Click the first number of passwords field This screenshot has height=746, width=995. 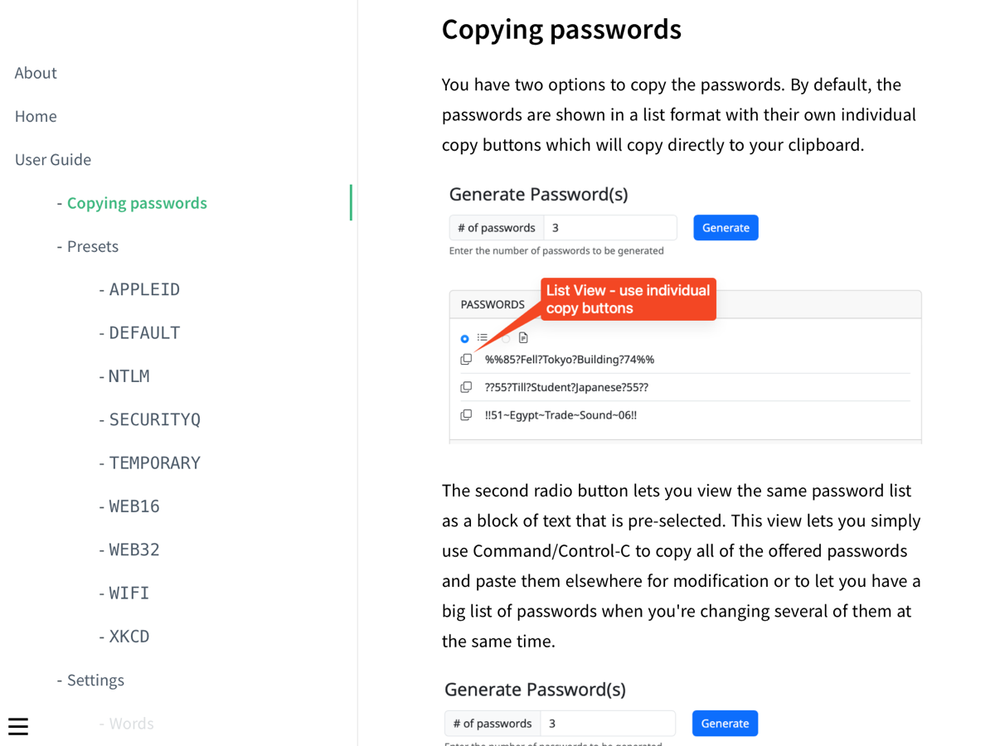tap(609, 228)
